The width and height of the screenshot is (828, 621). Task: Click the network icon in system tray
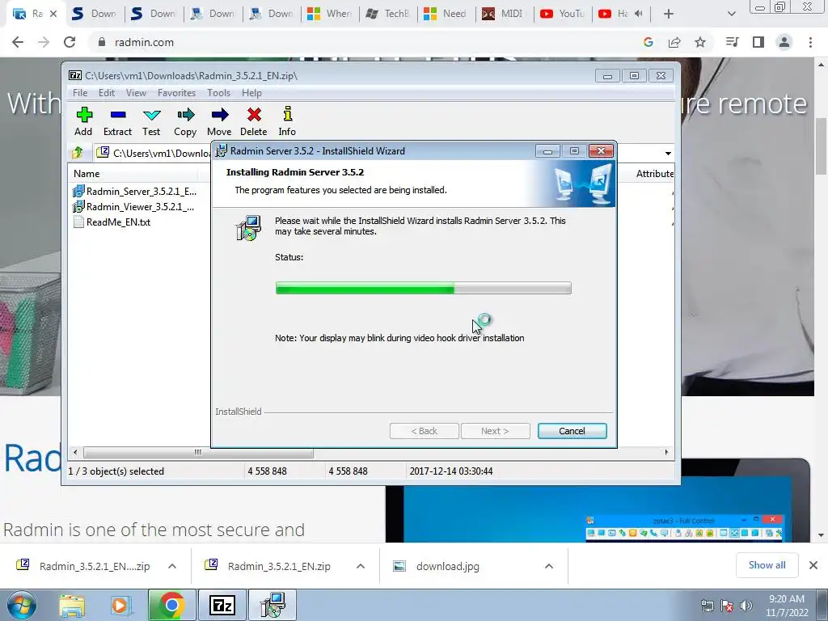coord(707,606)
